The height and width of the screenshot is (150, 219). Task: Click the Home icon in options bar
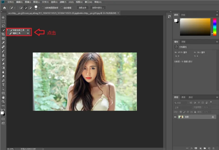pos(4,8)
